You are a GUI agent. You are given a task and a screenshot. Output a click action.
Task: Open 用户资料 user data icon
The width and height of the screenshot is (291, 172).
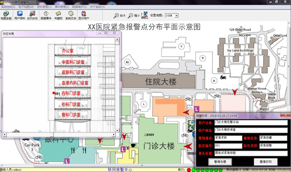pyautogui.click(x=20, y=15)
